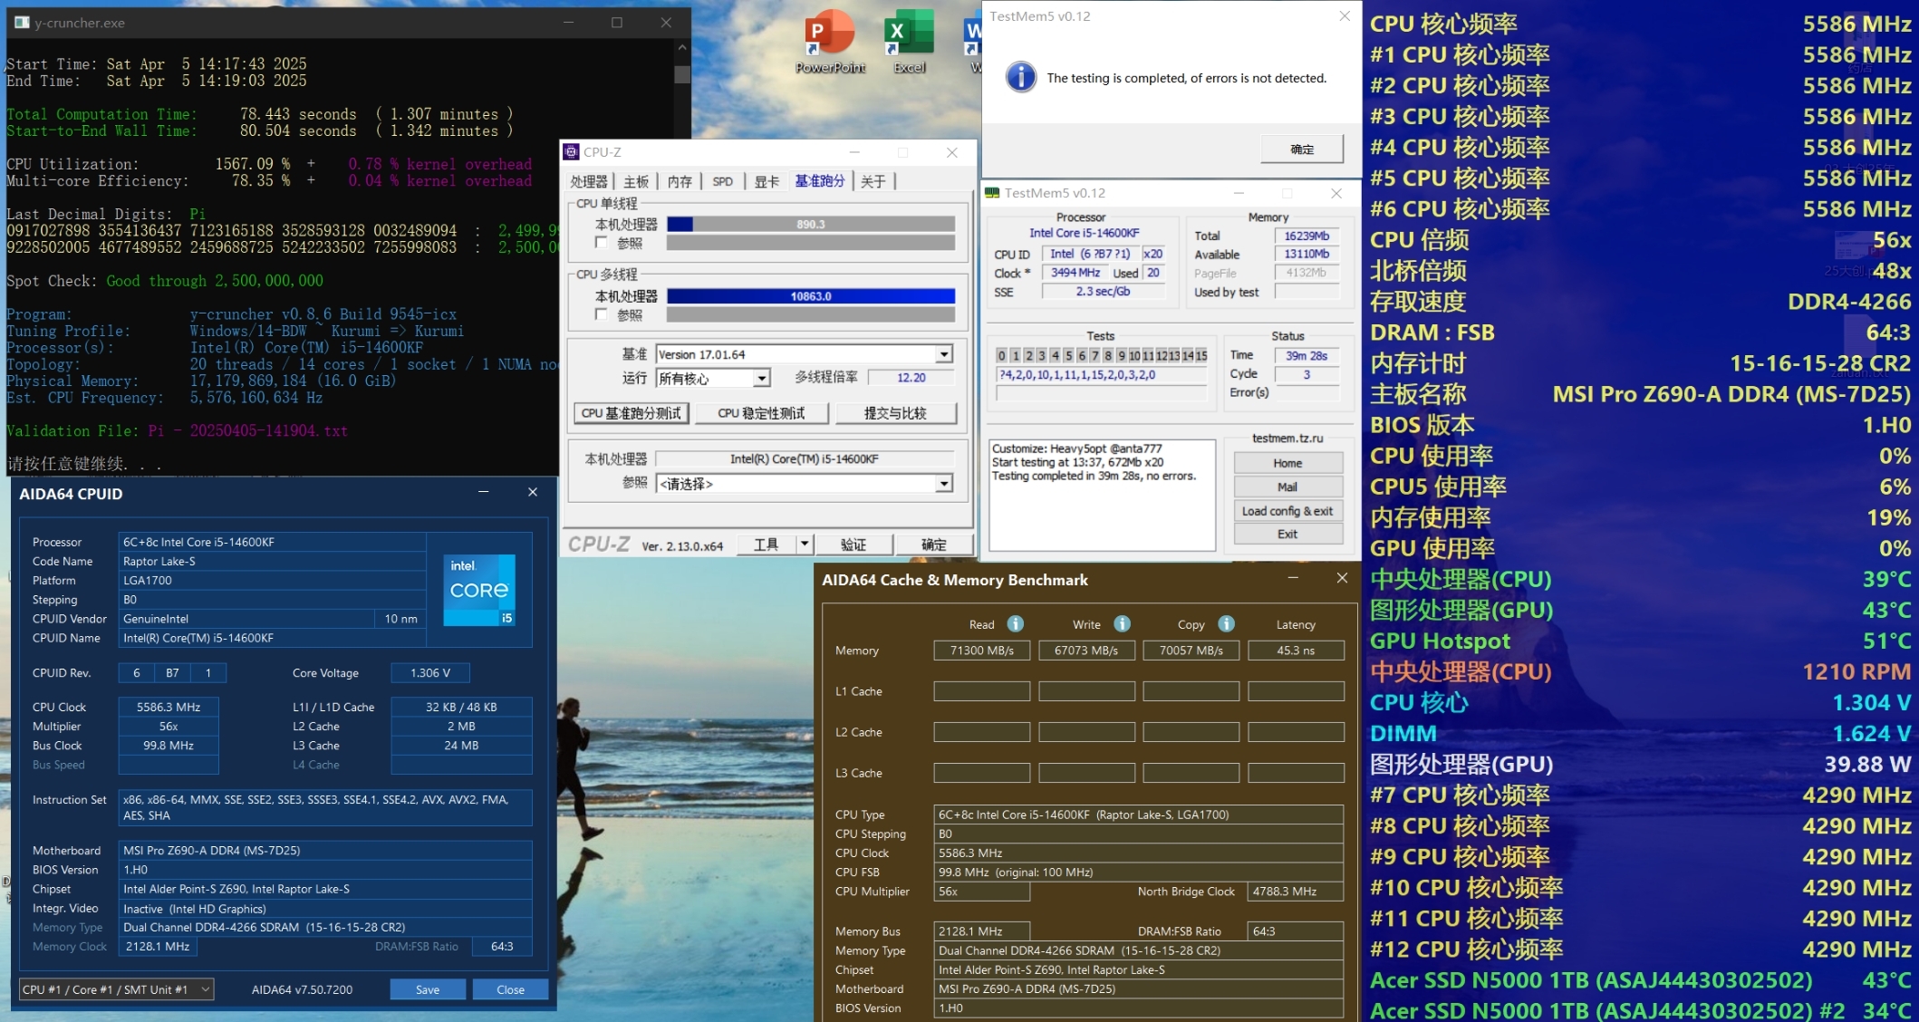Click the 多线程倍率 12.20 value field
This screenshot has height=1022, width=1919.
(x=911, y=378)
